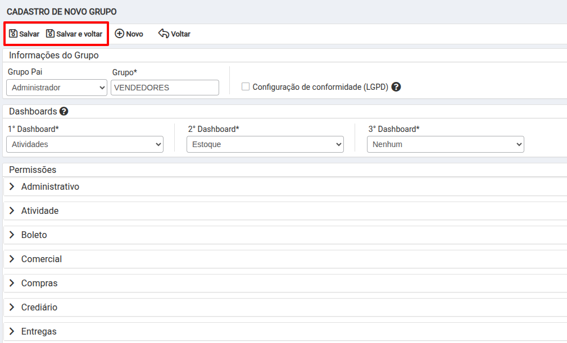Click the Voltar back arrow icon

[x=164, y=34]
